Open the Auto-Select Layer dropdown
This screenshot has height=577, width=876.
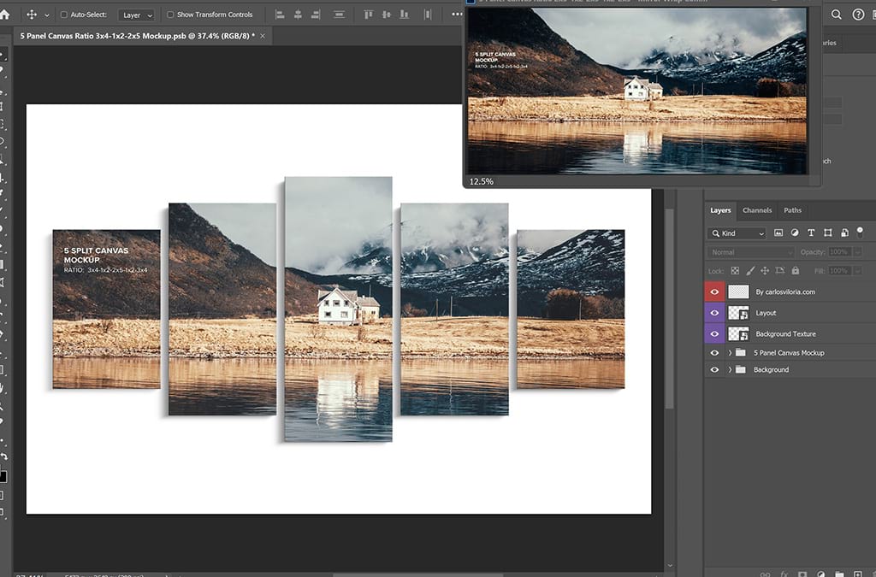click(136, 15)
